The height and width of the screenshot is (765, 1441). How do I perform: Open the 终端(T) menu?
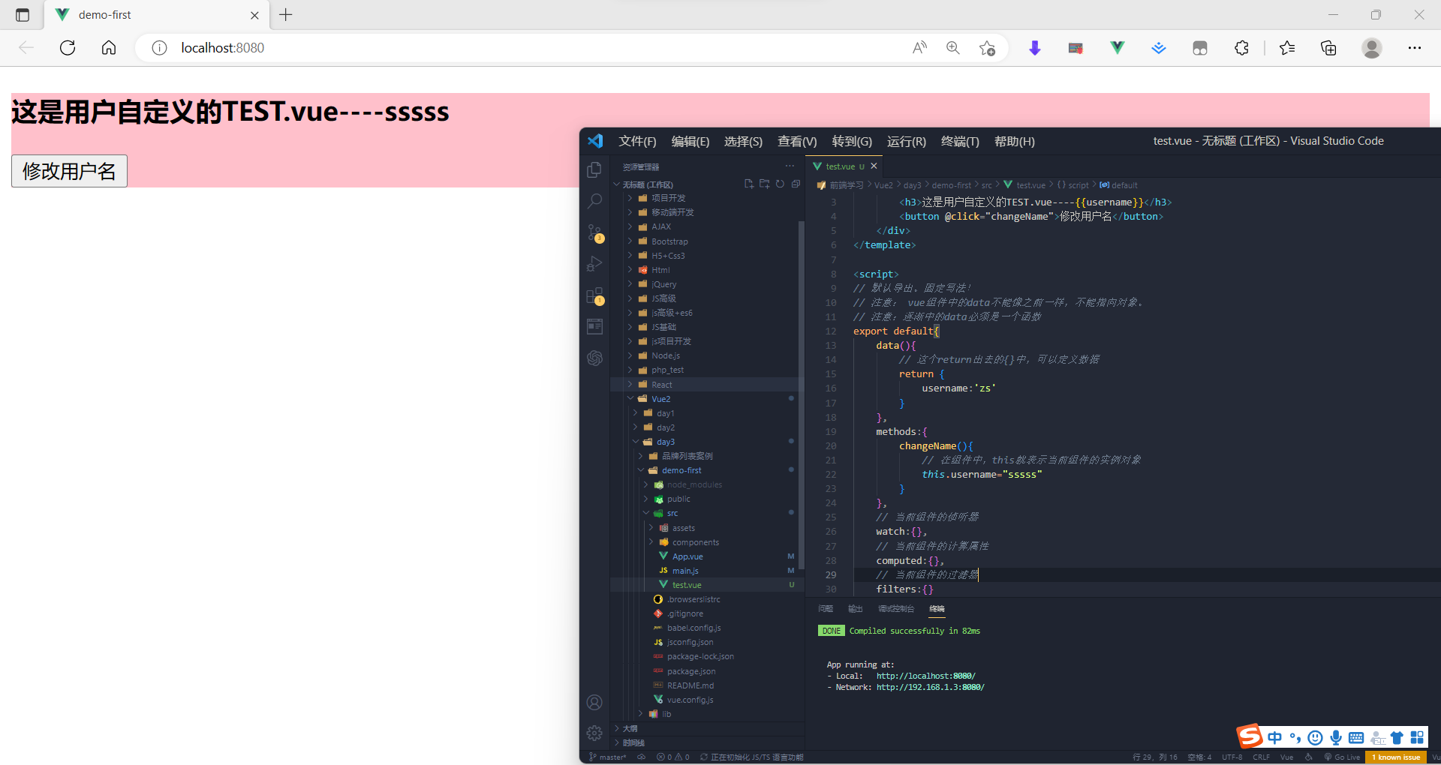click(959, 141)
